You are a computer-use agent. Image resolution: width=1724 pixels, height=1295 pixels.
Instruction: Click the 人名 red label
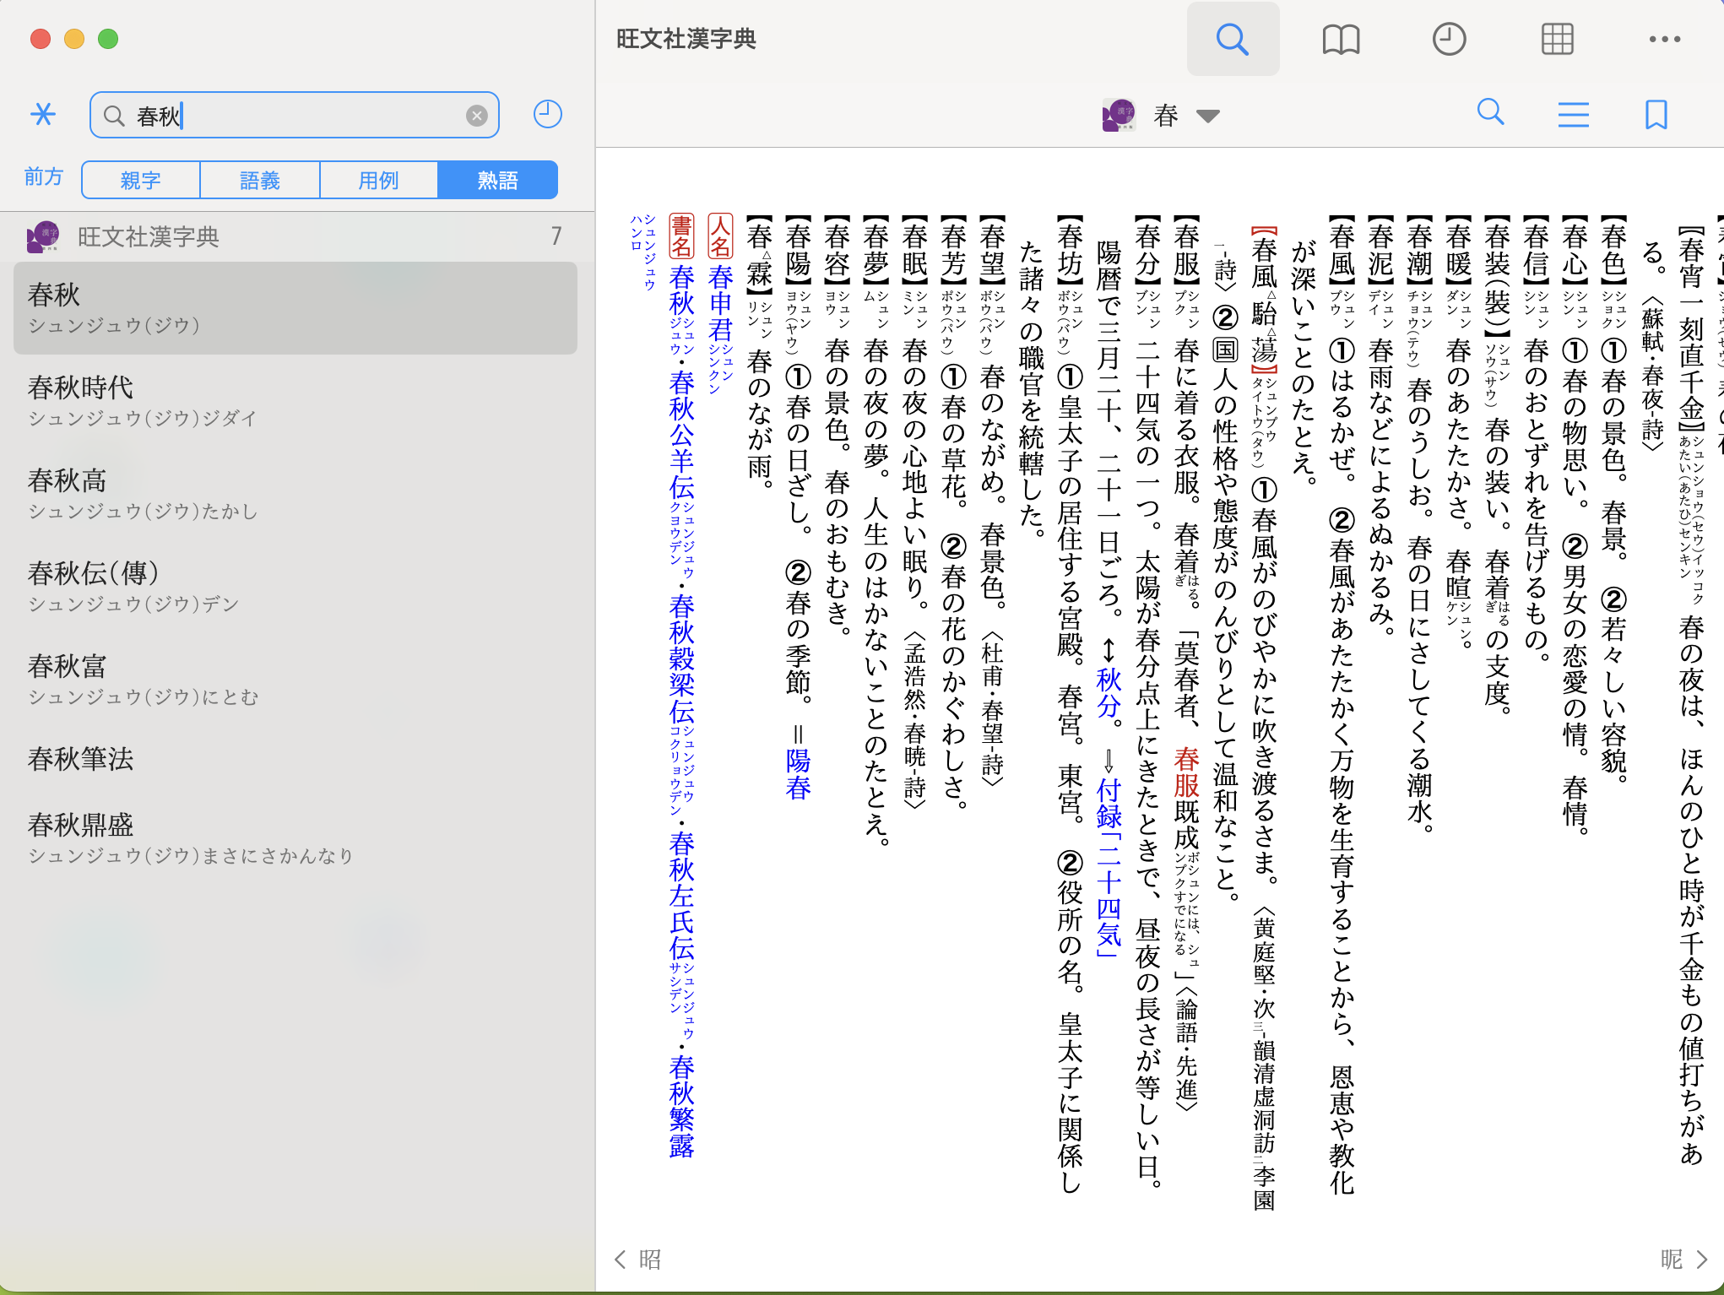coord(720,236)
